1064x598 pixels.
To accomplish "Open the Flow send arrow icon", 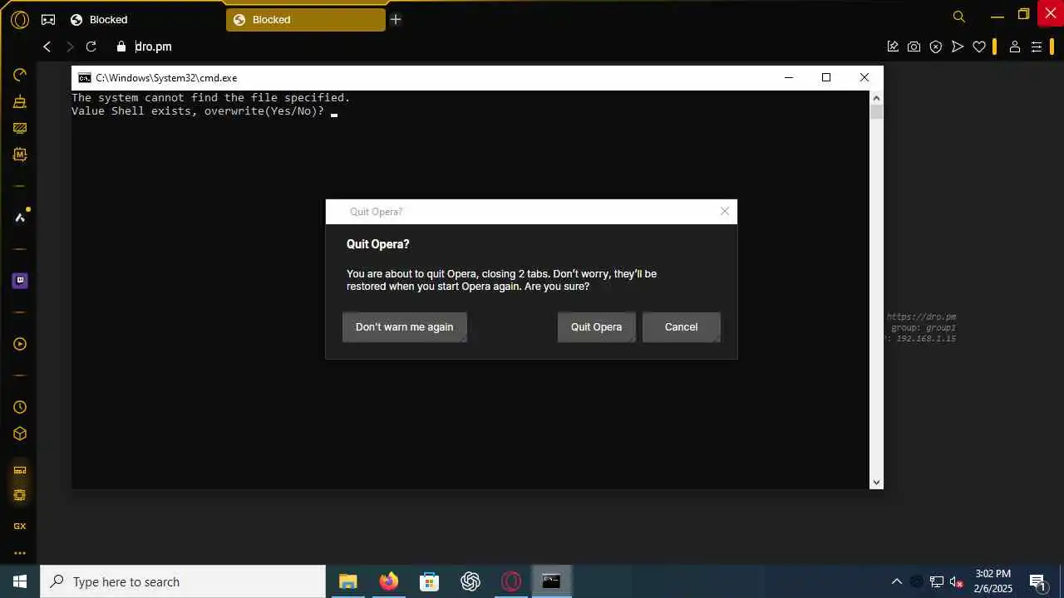I will click(958, 47).
